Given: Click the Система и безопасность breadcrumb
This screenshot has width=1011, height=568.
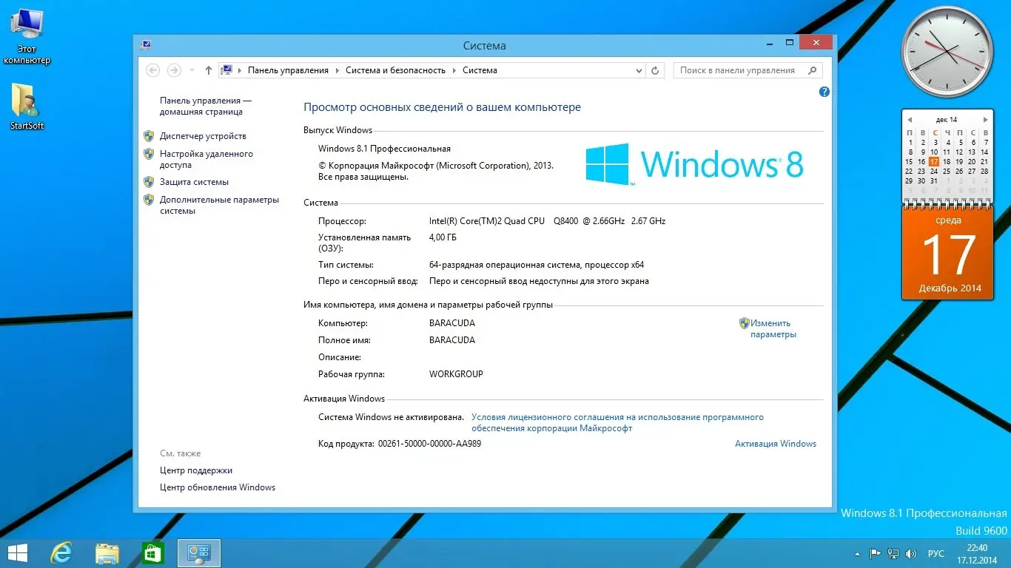Looking at the screenshot, I should click(x=396, y=70).
